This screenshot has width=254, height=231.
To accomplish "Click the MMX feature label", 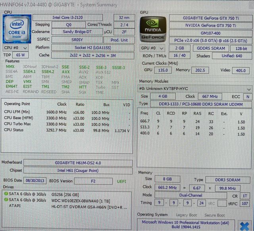I will point(10,67).
